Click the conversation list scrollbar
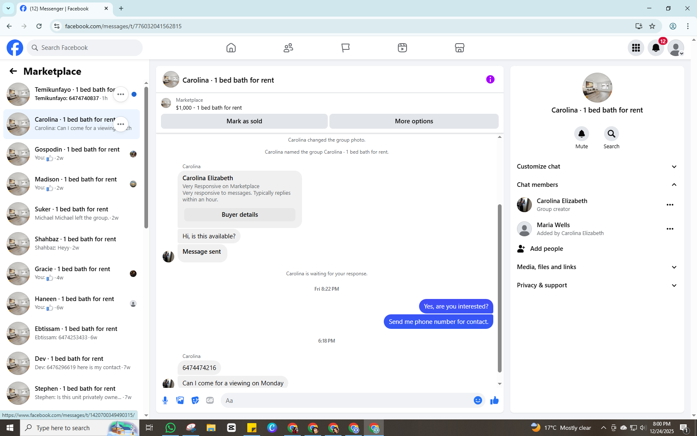Image resolution: width=697 pixels, height=436 pixels. tap(146, 158)
